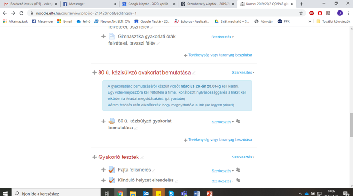
Task: Click assignment icon of 80 ü. kézisúlyzó activity
Action: (x=112, y=121)
